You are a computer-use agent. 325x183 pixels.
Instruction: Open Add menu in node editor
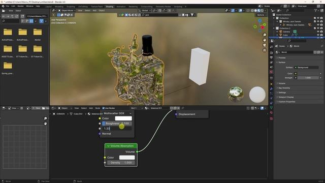pos(91,108)
